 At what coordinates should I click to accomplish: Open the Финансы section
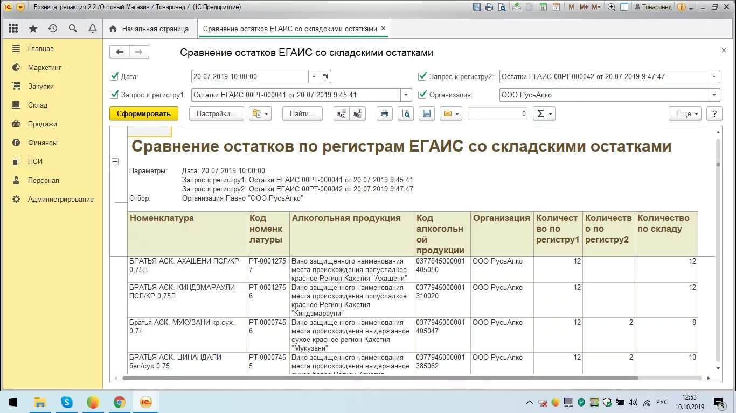43,143
